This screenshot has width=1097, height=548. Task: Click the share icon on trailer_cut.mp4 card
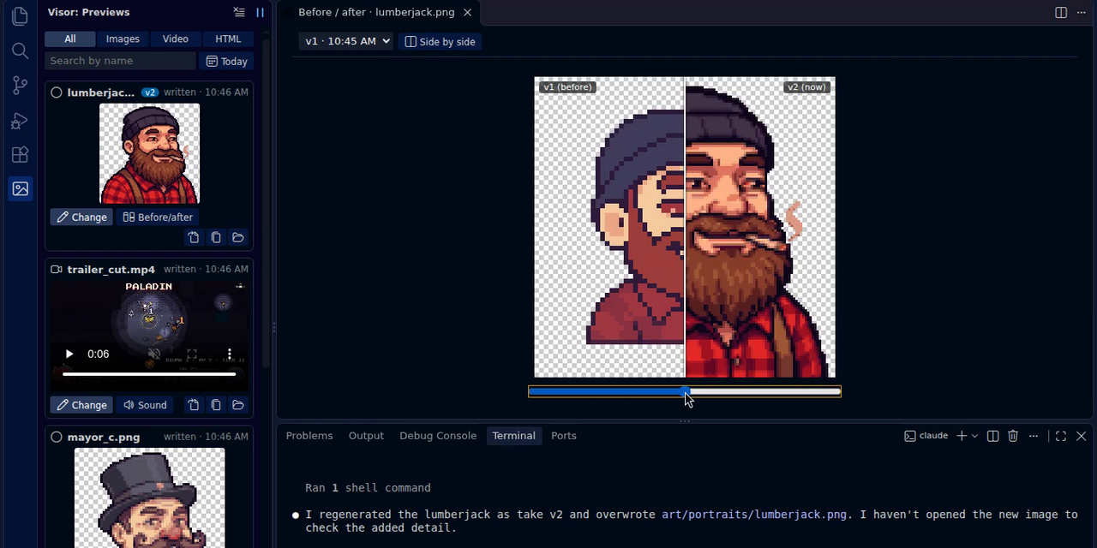coord(194,405)
